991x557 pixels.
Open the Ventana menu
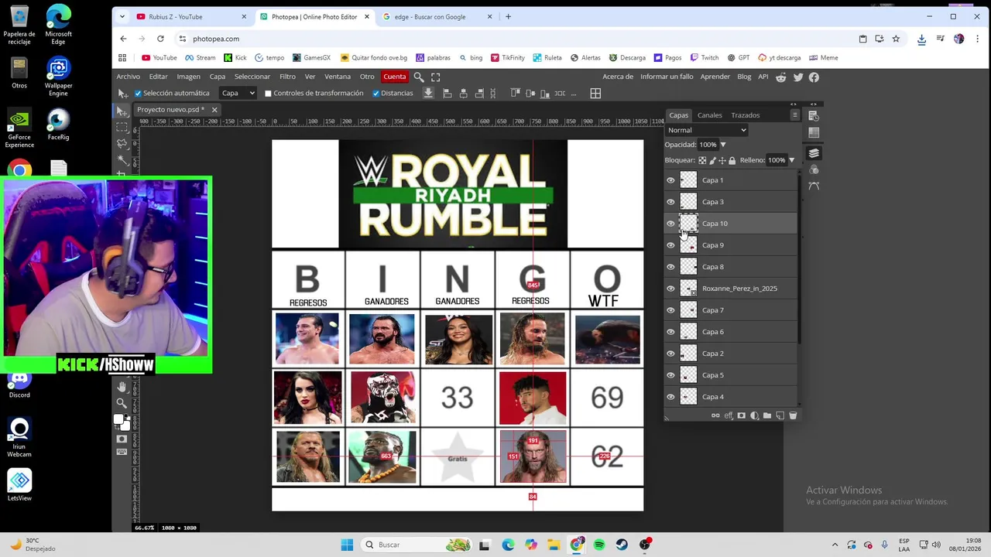338,77
